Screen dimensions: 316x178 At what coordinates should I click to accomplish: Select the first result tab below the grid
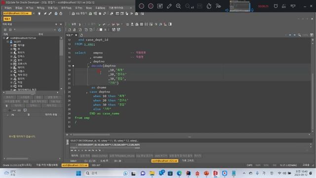tap(75, 156)
